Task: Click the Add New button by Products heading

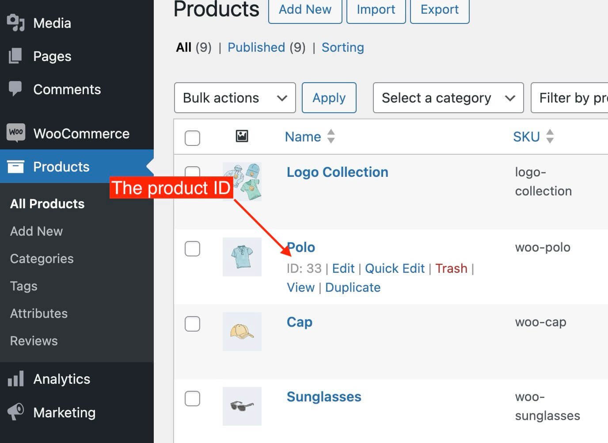Action: (305, 9)
